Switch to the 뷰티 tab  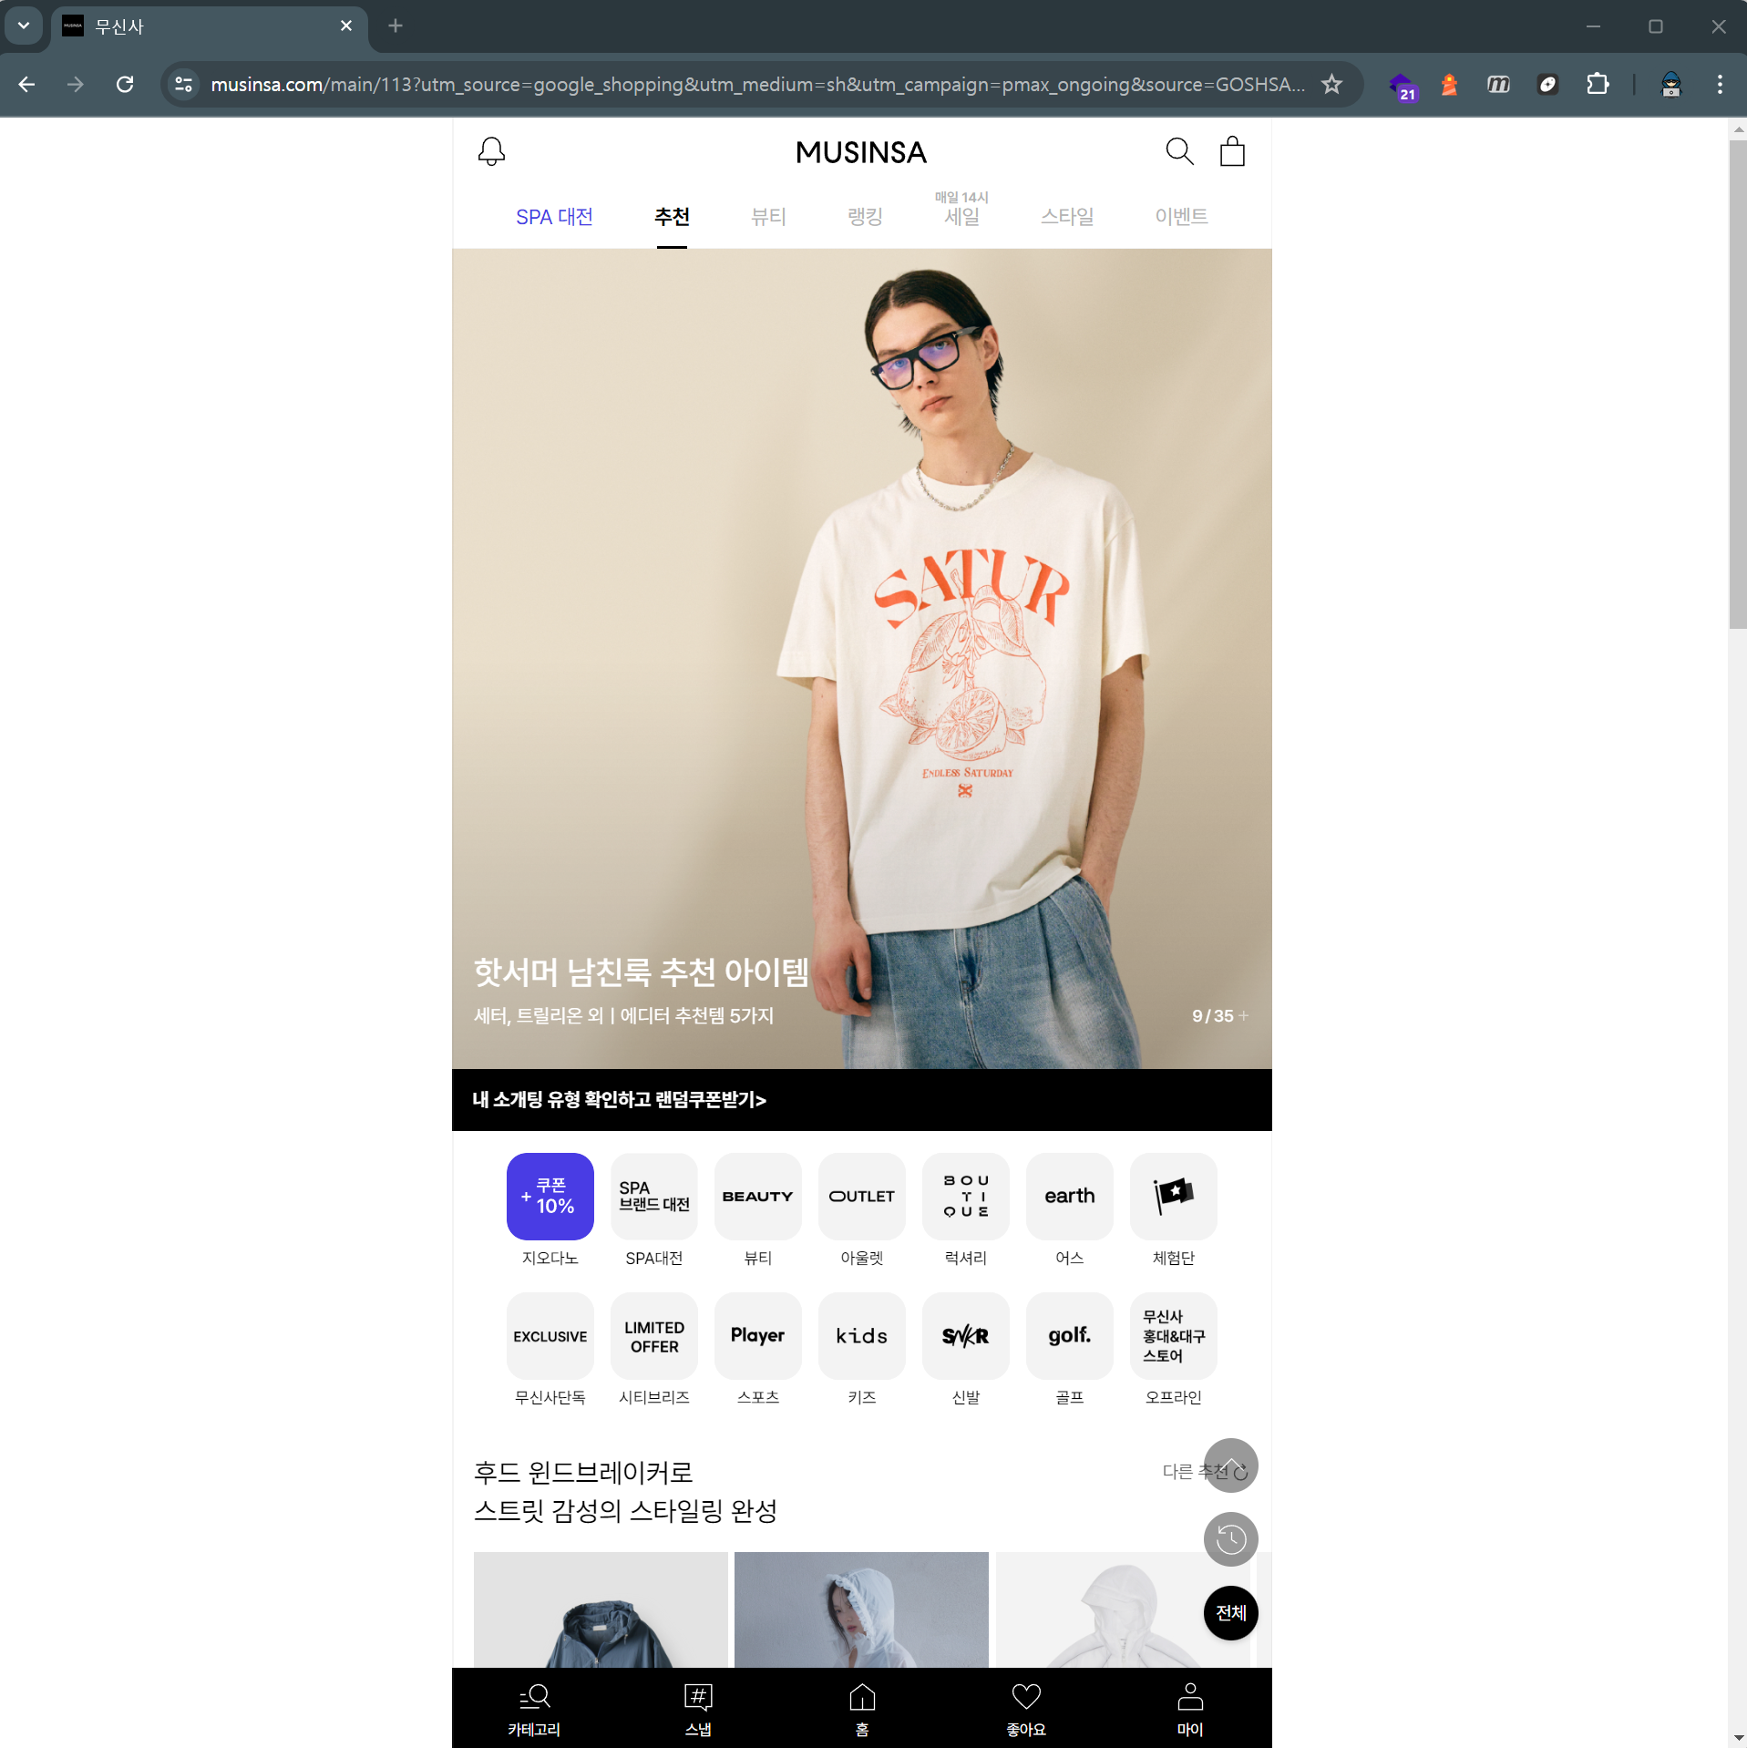pyautogui.click(x=768, y=217)
